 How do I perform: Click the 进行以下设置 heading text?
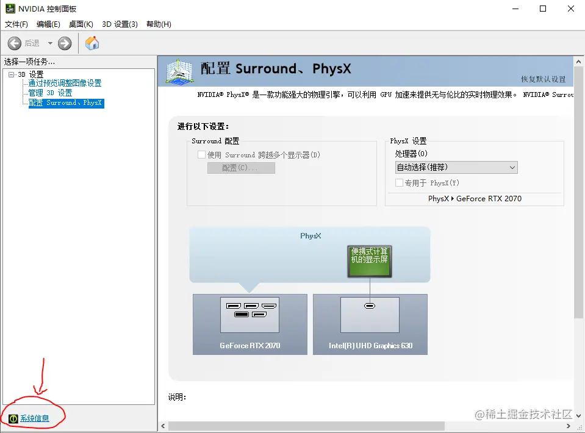click(203, 126)
